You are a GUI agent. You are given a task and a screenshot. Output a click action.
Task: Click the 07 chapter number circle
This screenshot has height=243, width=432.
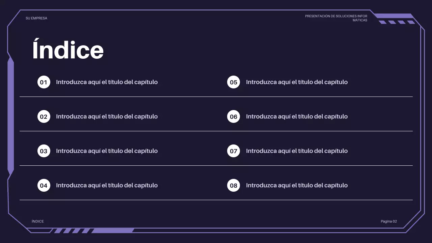234,151
